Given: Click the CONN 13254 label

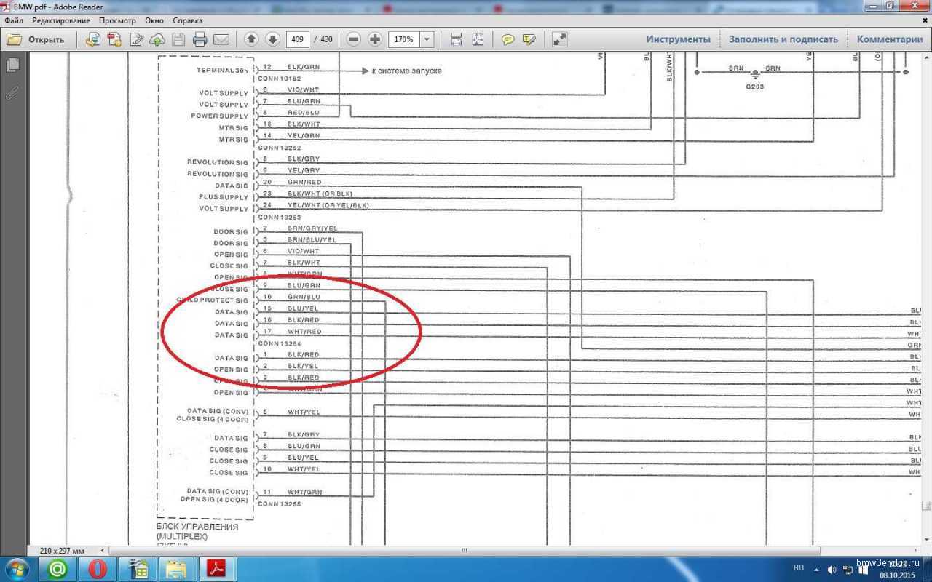Looking at the screenshot, I should coord(280,343).
